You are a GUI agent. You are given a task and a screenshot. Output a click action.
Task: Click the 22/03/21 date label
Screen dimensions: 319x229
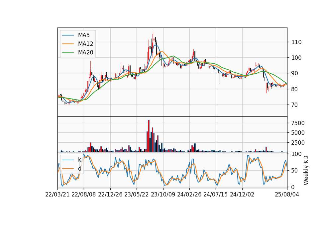click(x=57, y=195)
